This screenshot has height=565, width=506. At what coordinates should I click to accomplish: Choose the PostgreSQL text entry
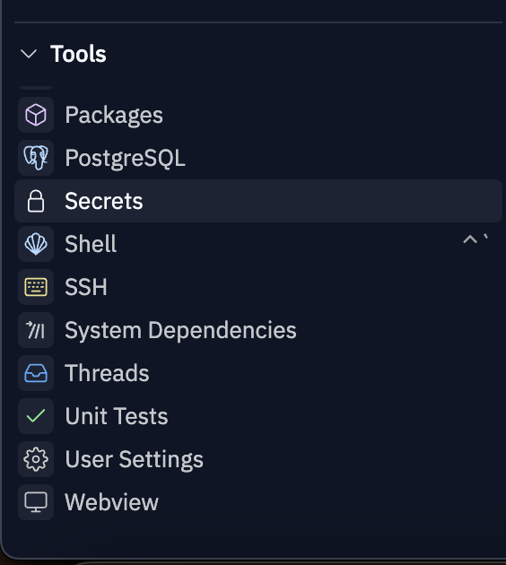[x=125, y=159]
